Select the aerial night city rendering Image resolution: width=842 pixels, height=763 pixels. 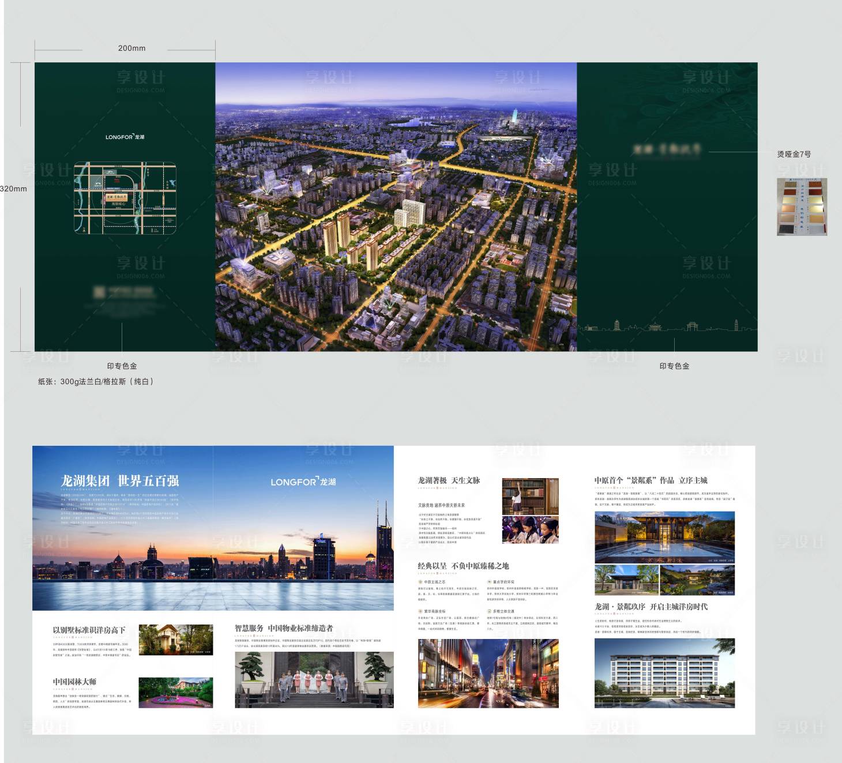coord(396,206)
